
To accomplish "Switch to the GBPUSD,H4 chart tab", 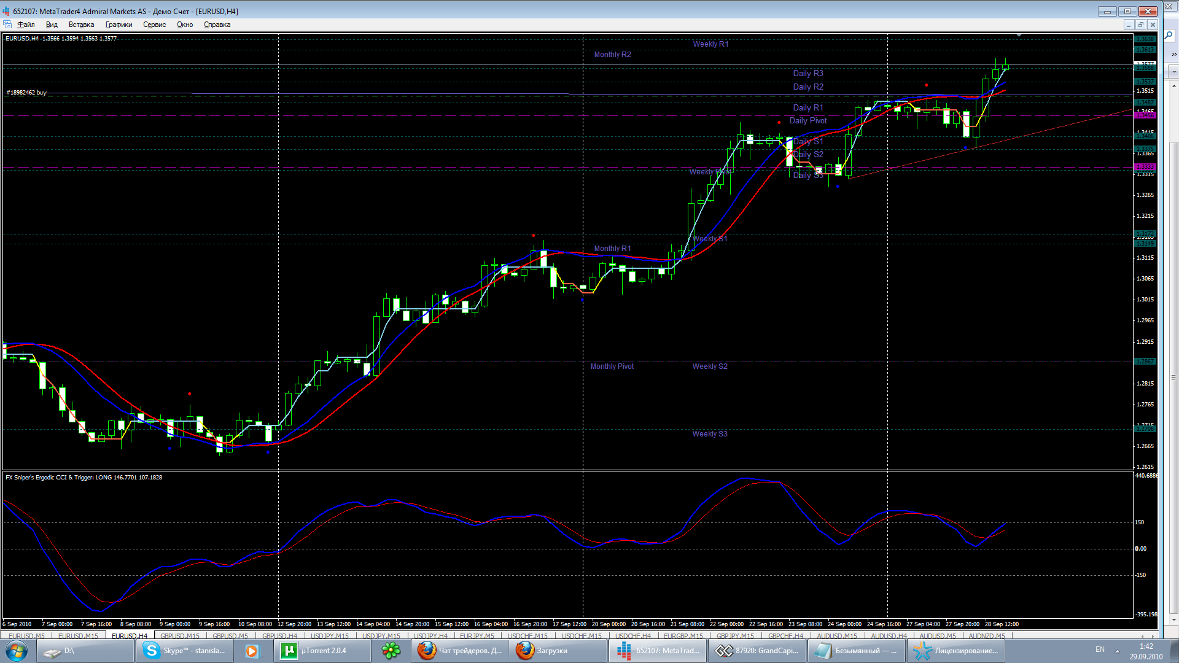I will [x=279, y=636].
